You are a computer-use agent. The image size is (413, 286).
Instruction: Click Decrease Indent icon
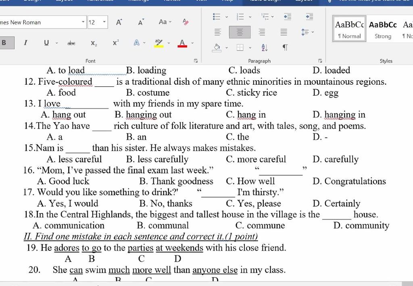[288, 17]
